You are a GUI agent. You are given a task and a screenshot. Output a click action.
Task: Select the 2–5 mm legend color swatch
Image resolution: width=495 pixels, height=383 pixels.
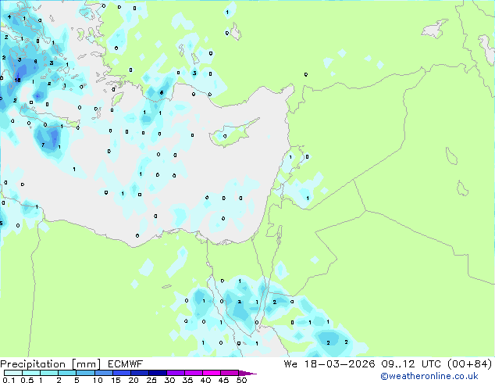click(67, 373)
